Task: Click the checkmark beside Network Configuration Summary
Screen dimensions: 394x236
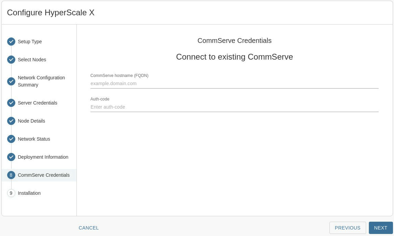Action: coord(11,81)
